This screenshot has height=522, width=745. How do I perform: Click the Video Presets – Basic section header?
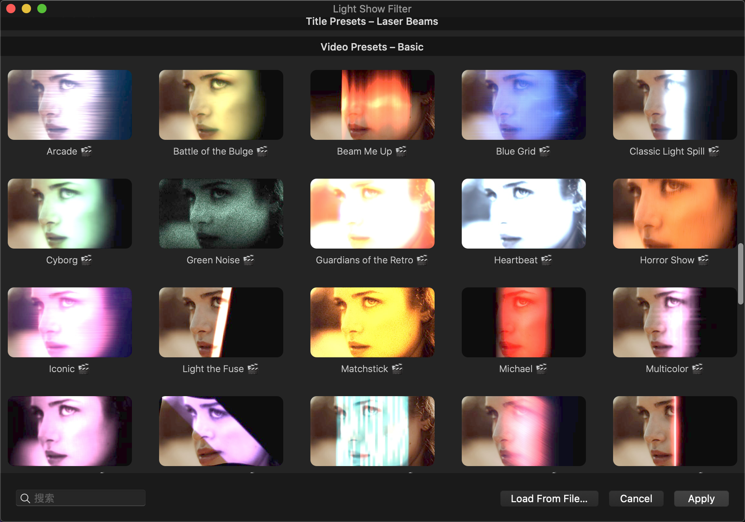tap(372, 47)
